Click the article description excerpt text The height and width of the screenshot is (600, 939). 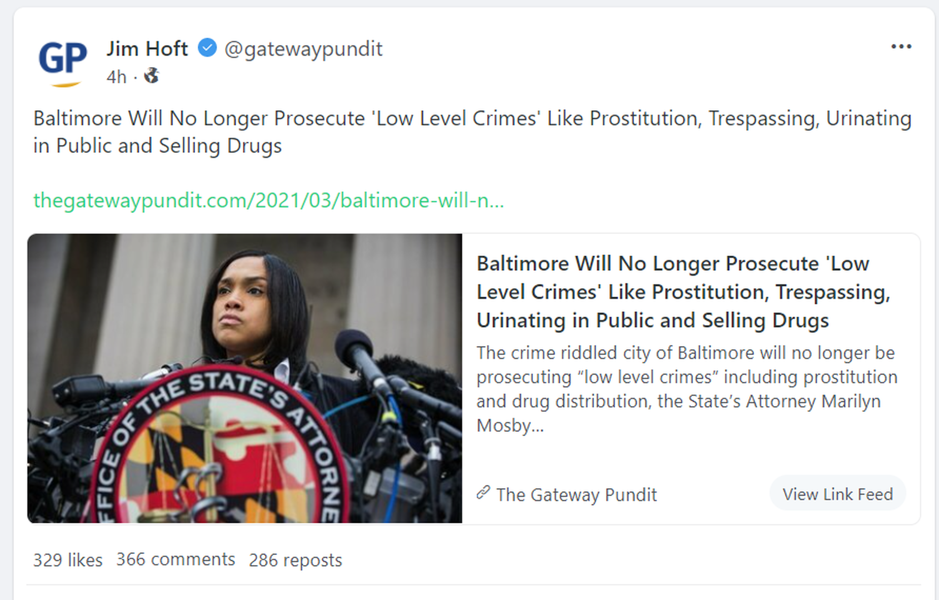687,389
